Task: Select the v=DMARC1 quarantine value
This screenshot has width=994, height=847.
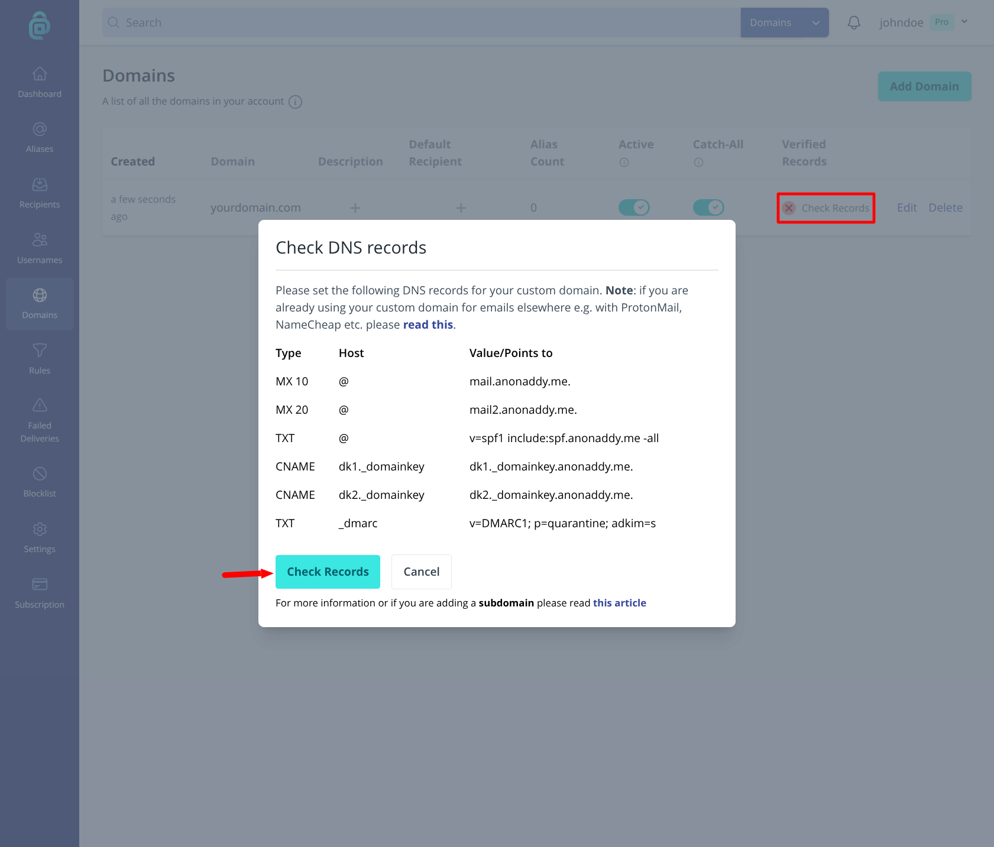Action: [562, 523]
